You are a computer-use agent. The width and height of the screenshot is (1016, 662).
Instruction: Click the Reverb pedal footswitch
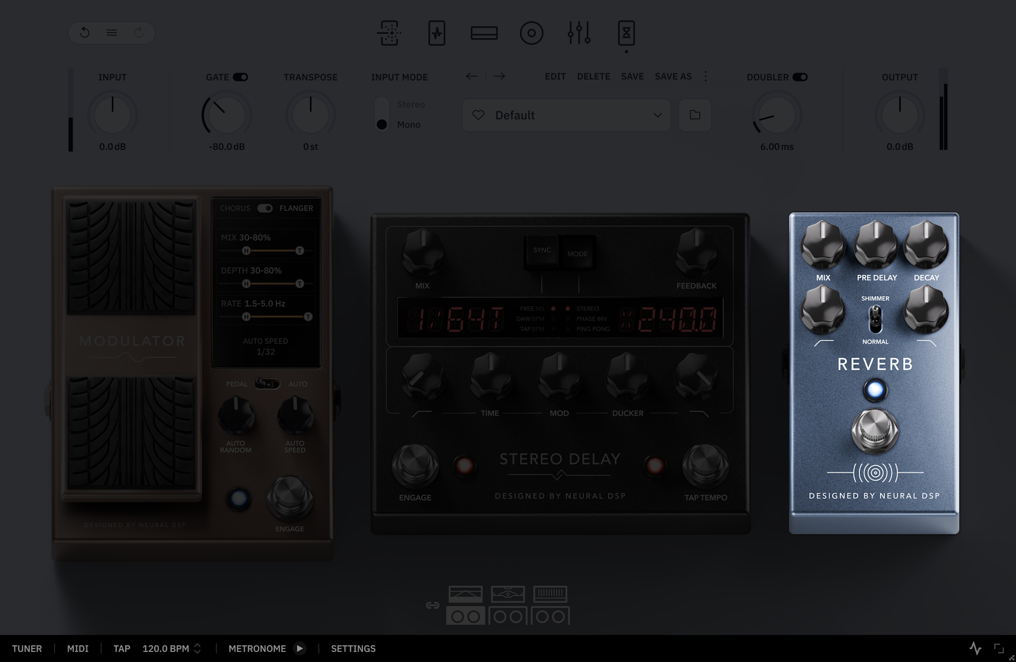click(x=875, y=431)
